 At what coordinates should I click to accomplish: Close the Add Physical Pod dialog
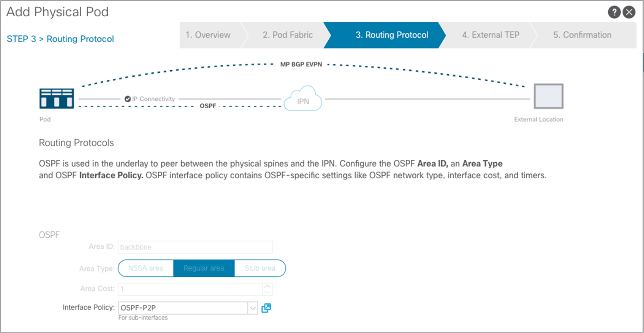[x=629, y=12]
